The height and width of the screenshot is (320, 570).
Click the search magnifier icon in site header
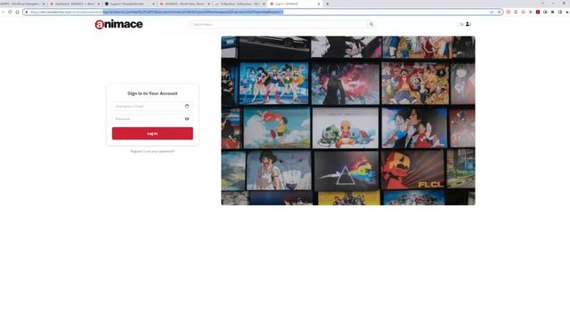tap(371, 24)
